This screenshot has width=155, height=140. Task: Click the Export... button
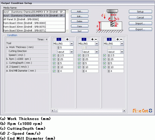[140, 29]
